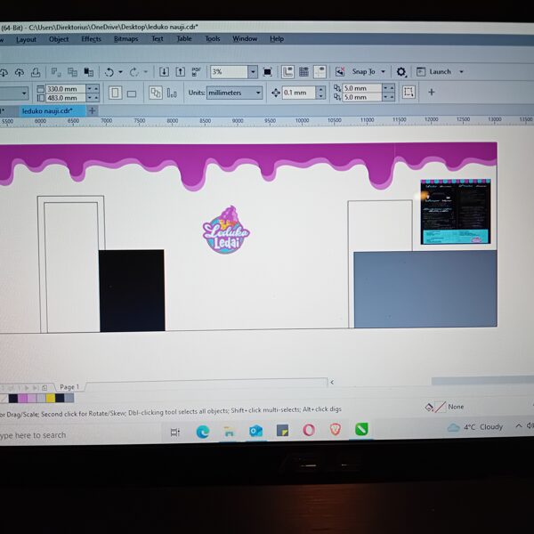
Task: Select Portrait page orientation
Action: 115,93
